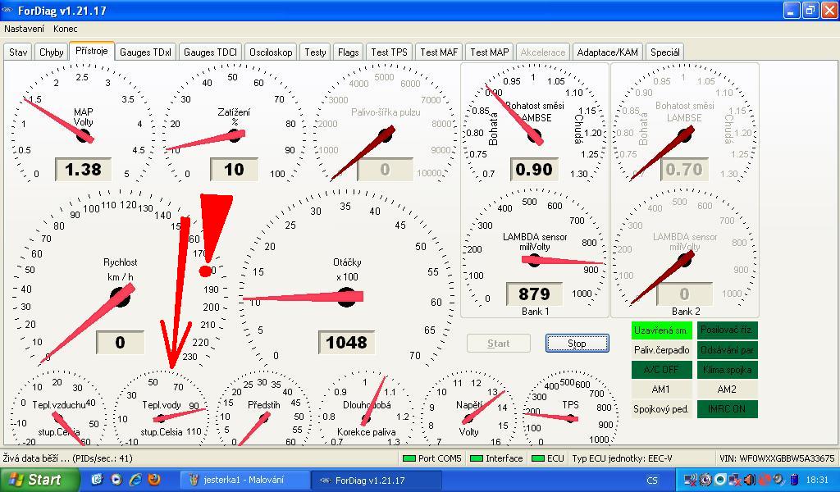Toggle the IMRC ON indicator
840x492 pixels.
click(727, 408)
